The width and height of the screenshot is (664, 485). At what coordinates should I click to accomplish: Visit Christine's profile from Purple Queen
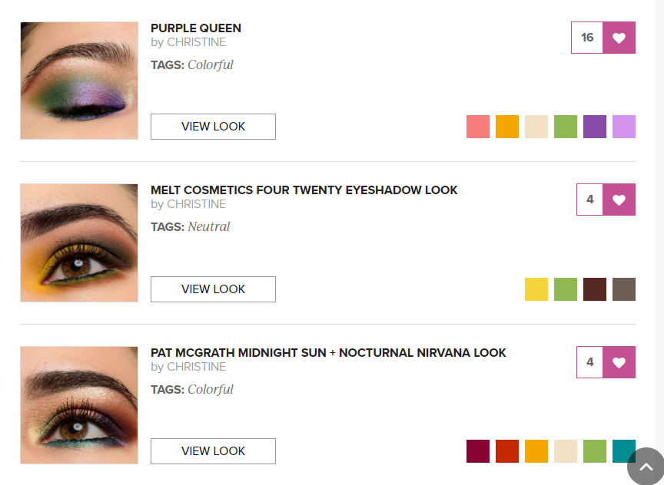[196, 42]
